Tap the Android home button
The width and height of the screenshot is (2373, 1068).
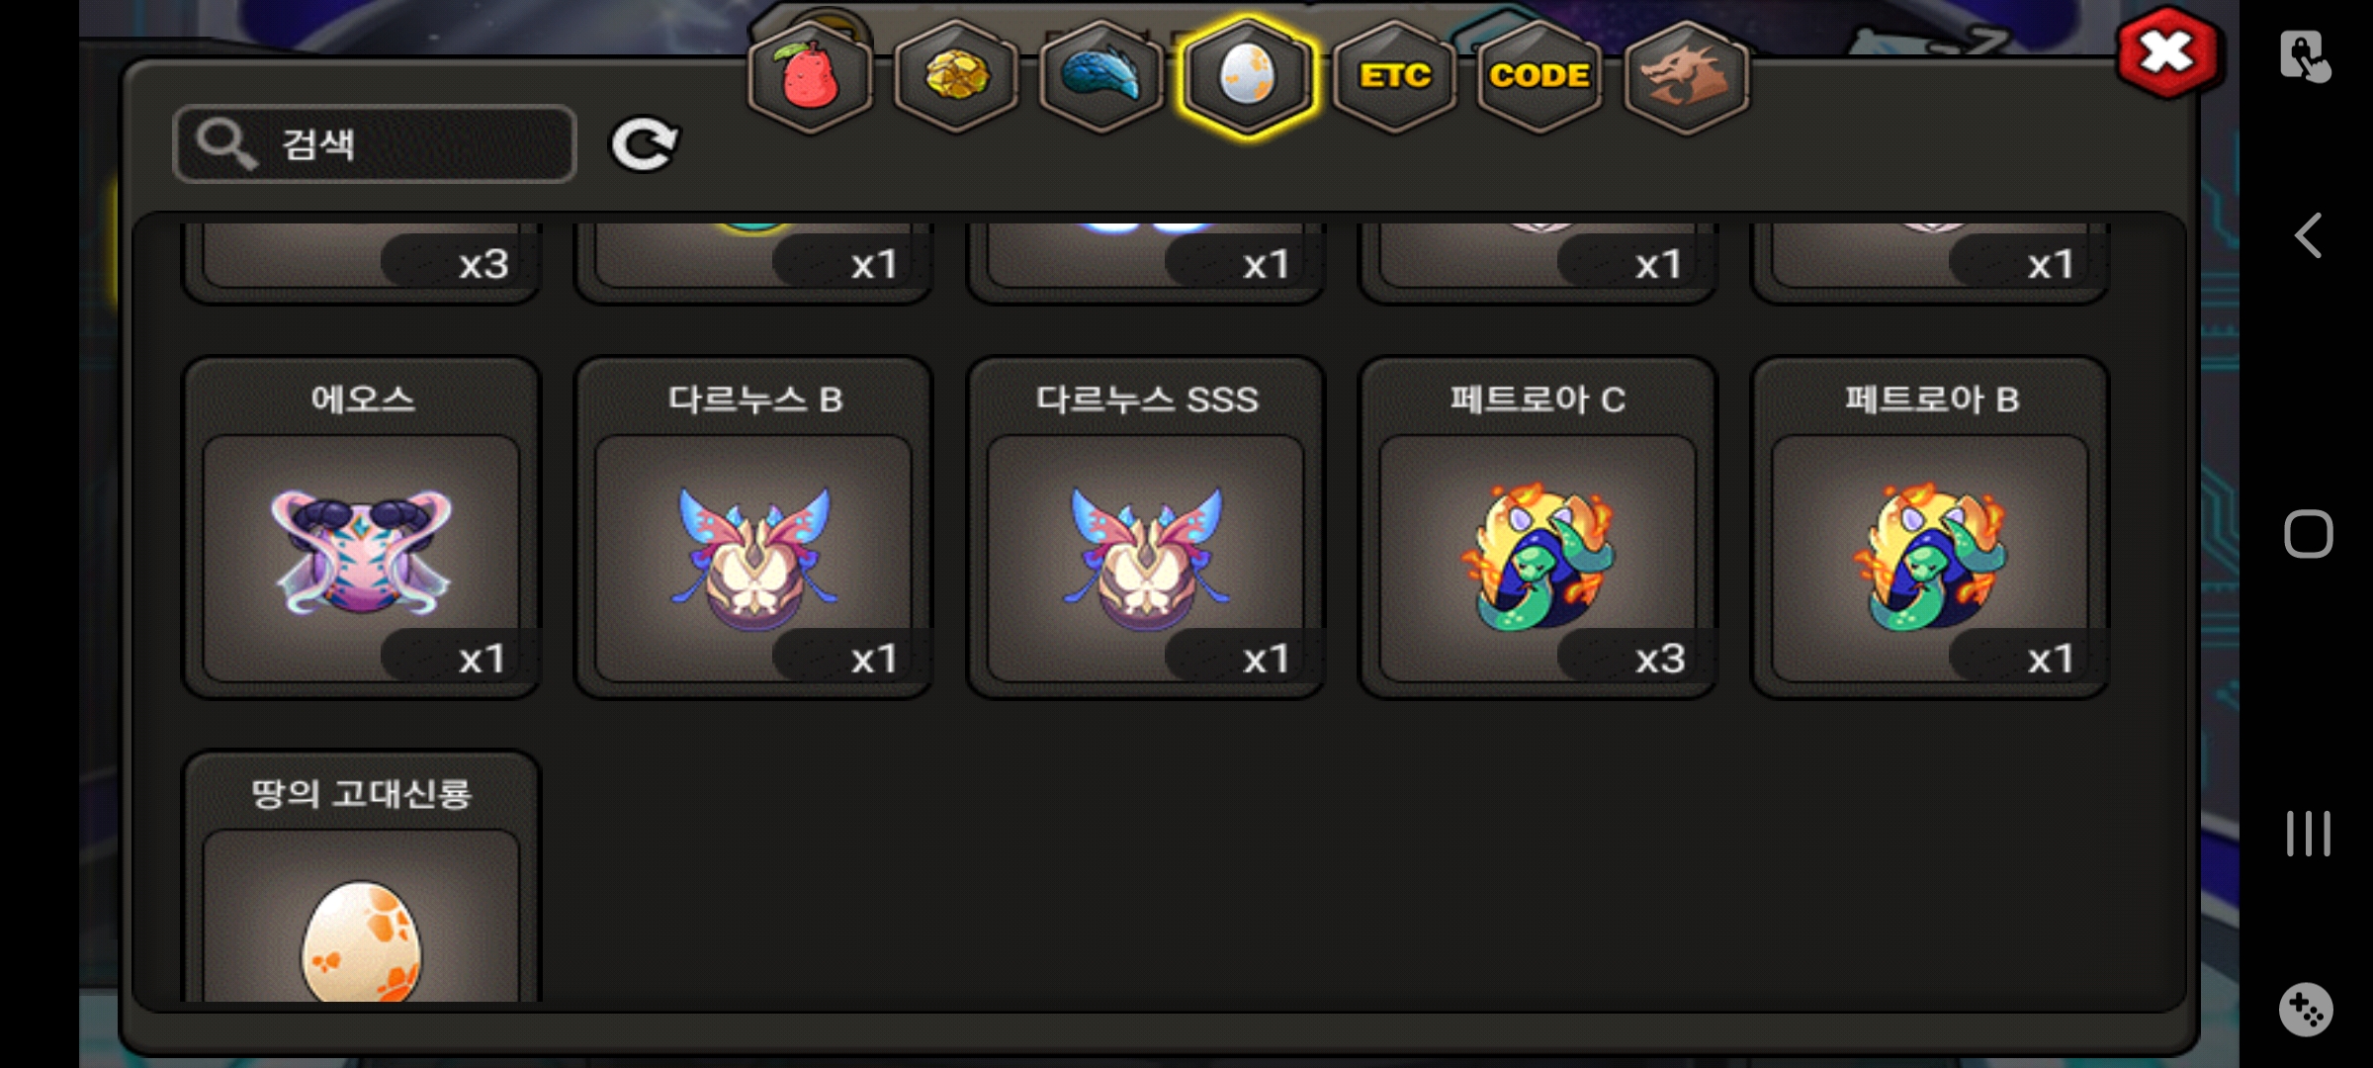(2308, 534)
